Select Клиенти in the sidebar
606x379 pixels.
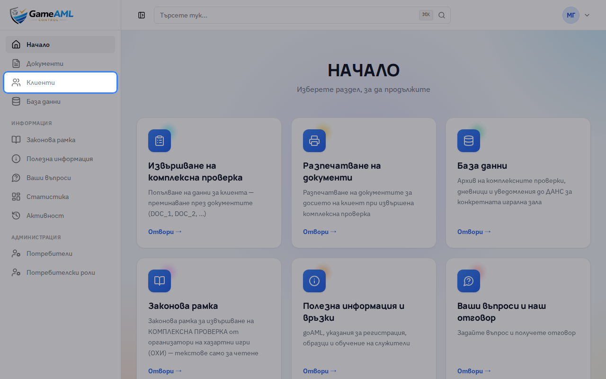tap(61, 82)
